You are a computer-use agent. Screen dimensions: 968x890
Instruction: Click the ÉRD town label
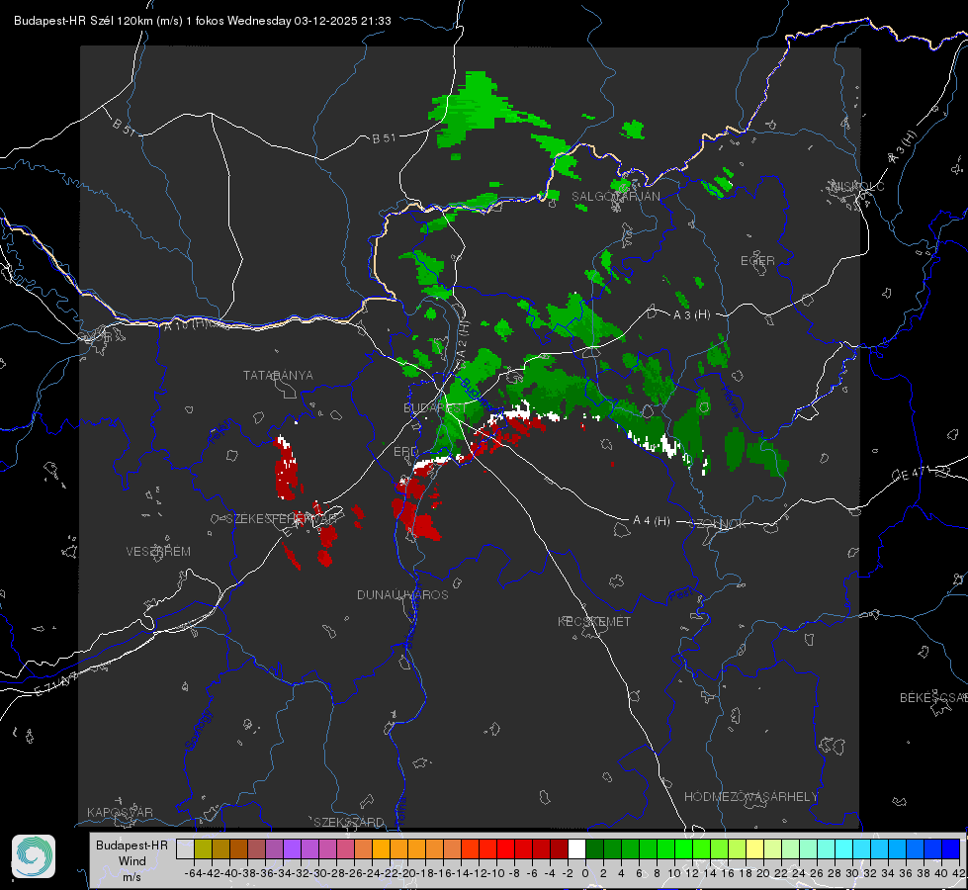click(405, 452)
